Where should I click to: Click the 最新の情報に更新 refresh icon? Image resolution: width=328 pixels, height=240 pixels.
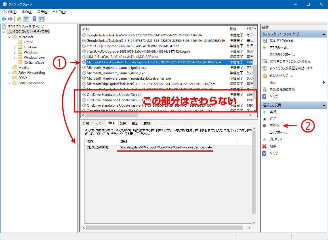point(265,90)
